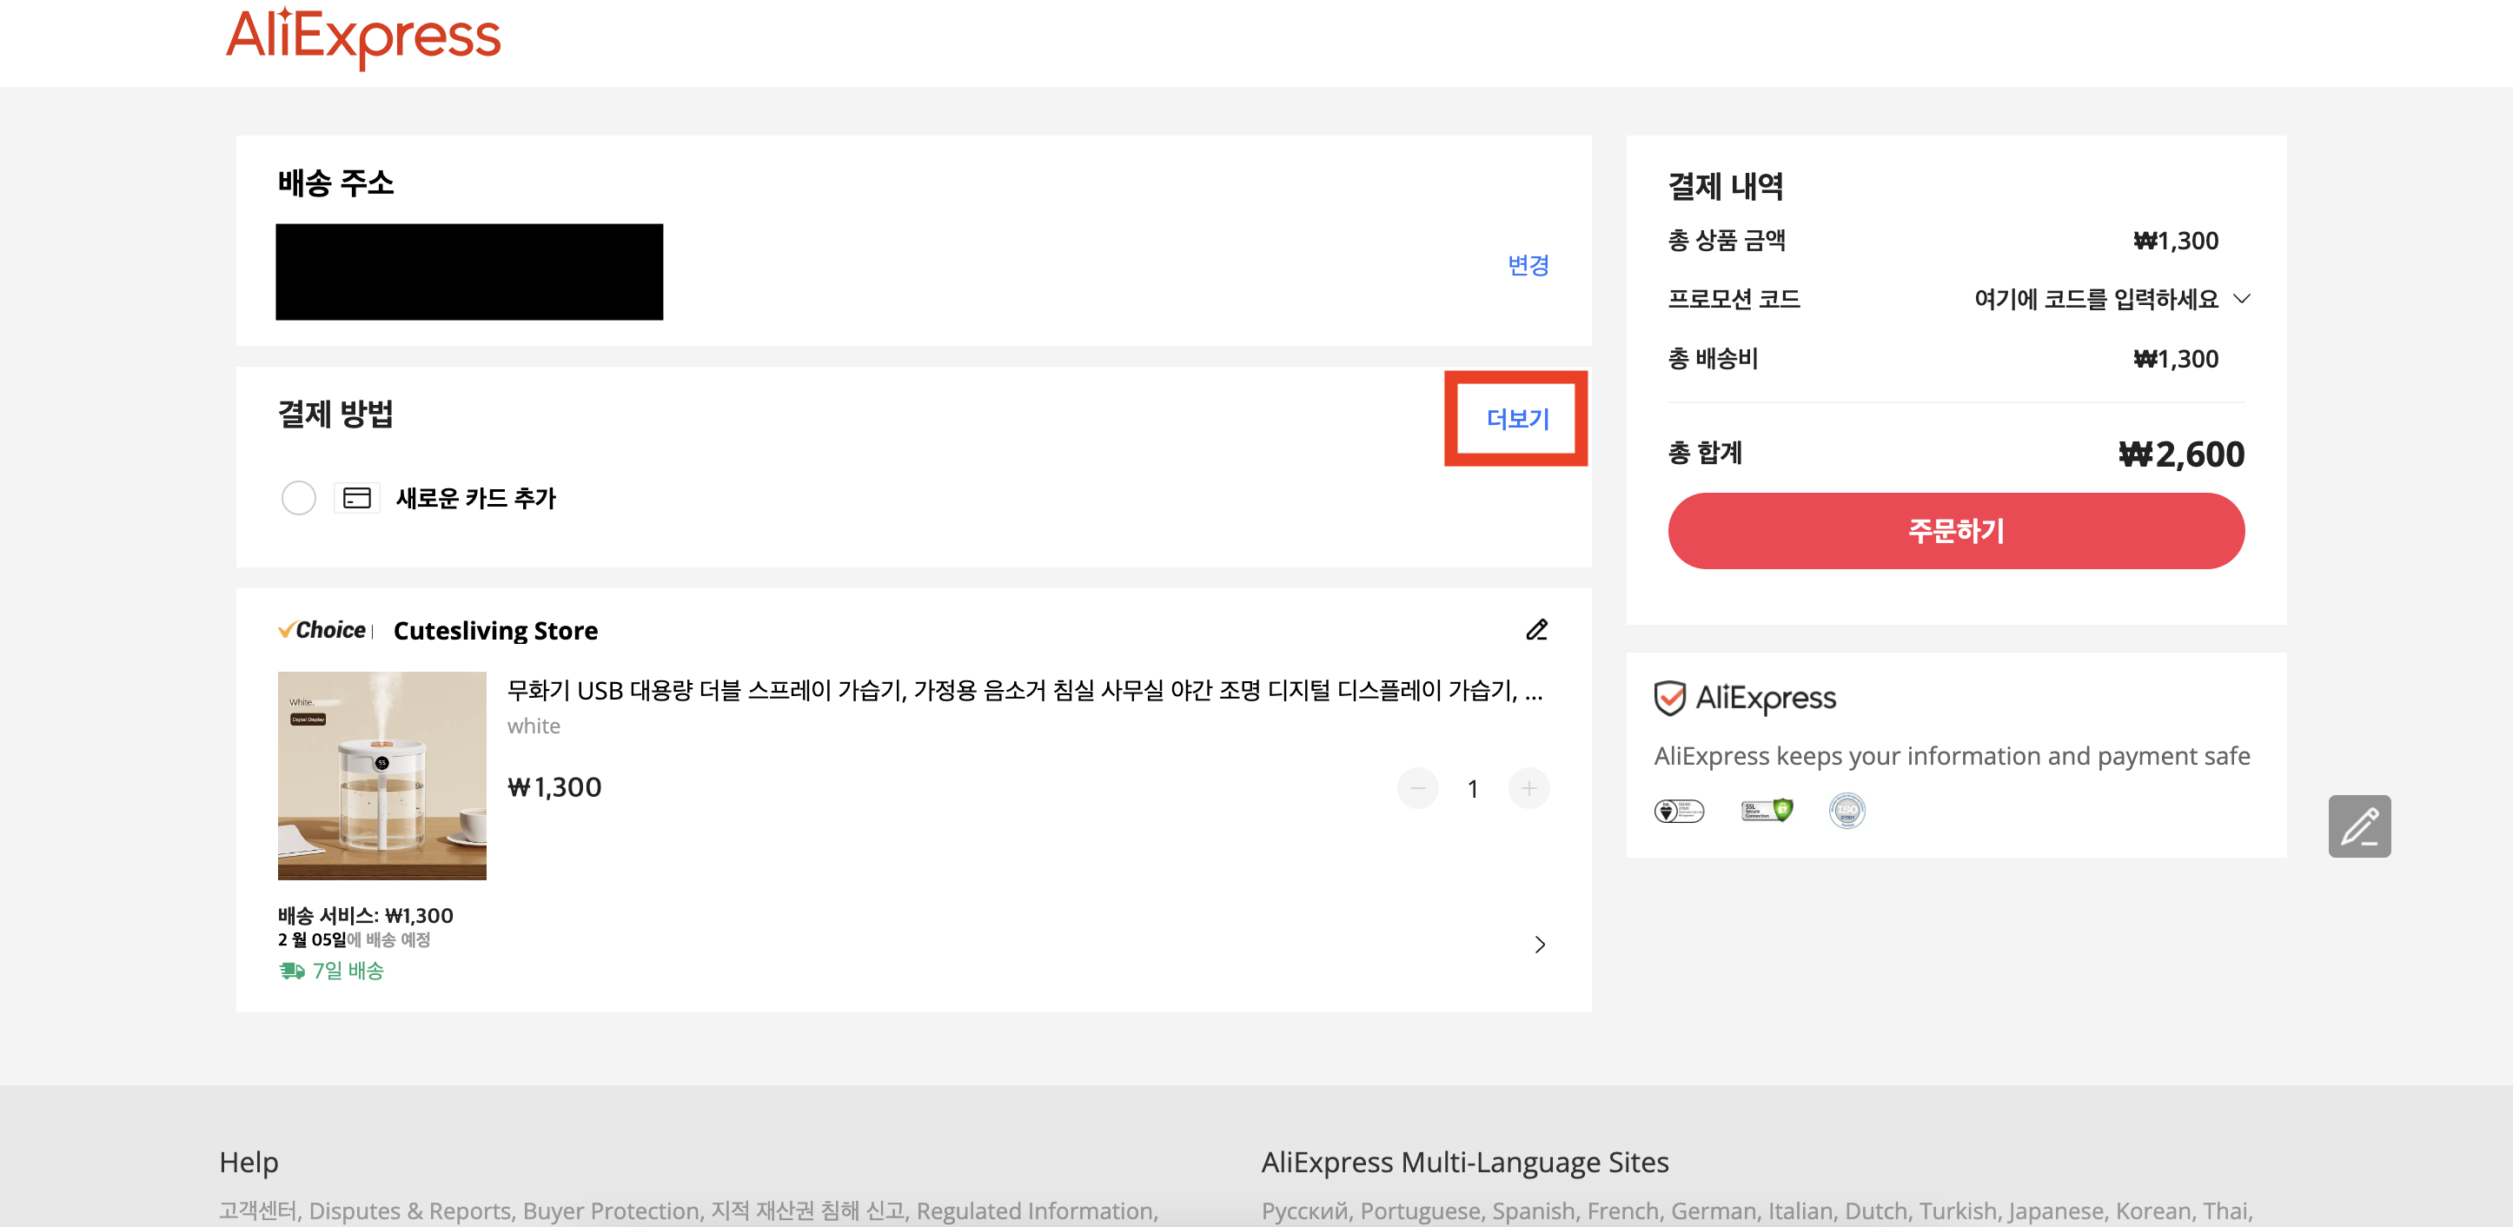
Task: Select the 새로운 카드 추가 radio button
Action: pyautogui.click(x=299, y=499)
